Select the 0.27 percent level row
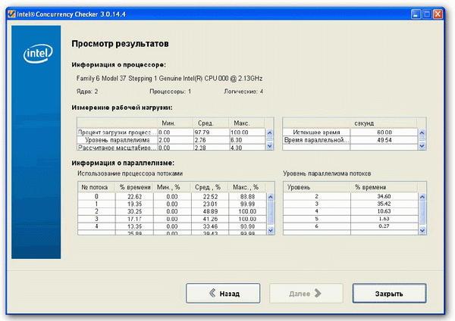 click(x=351, y=226)
